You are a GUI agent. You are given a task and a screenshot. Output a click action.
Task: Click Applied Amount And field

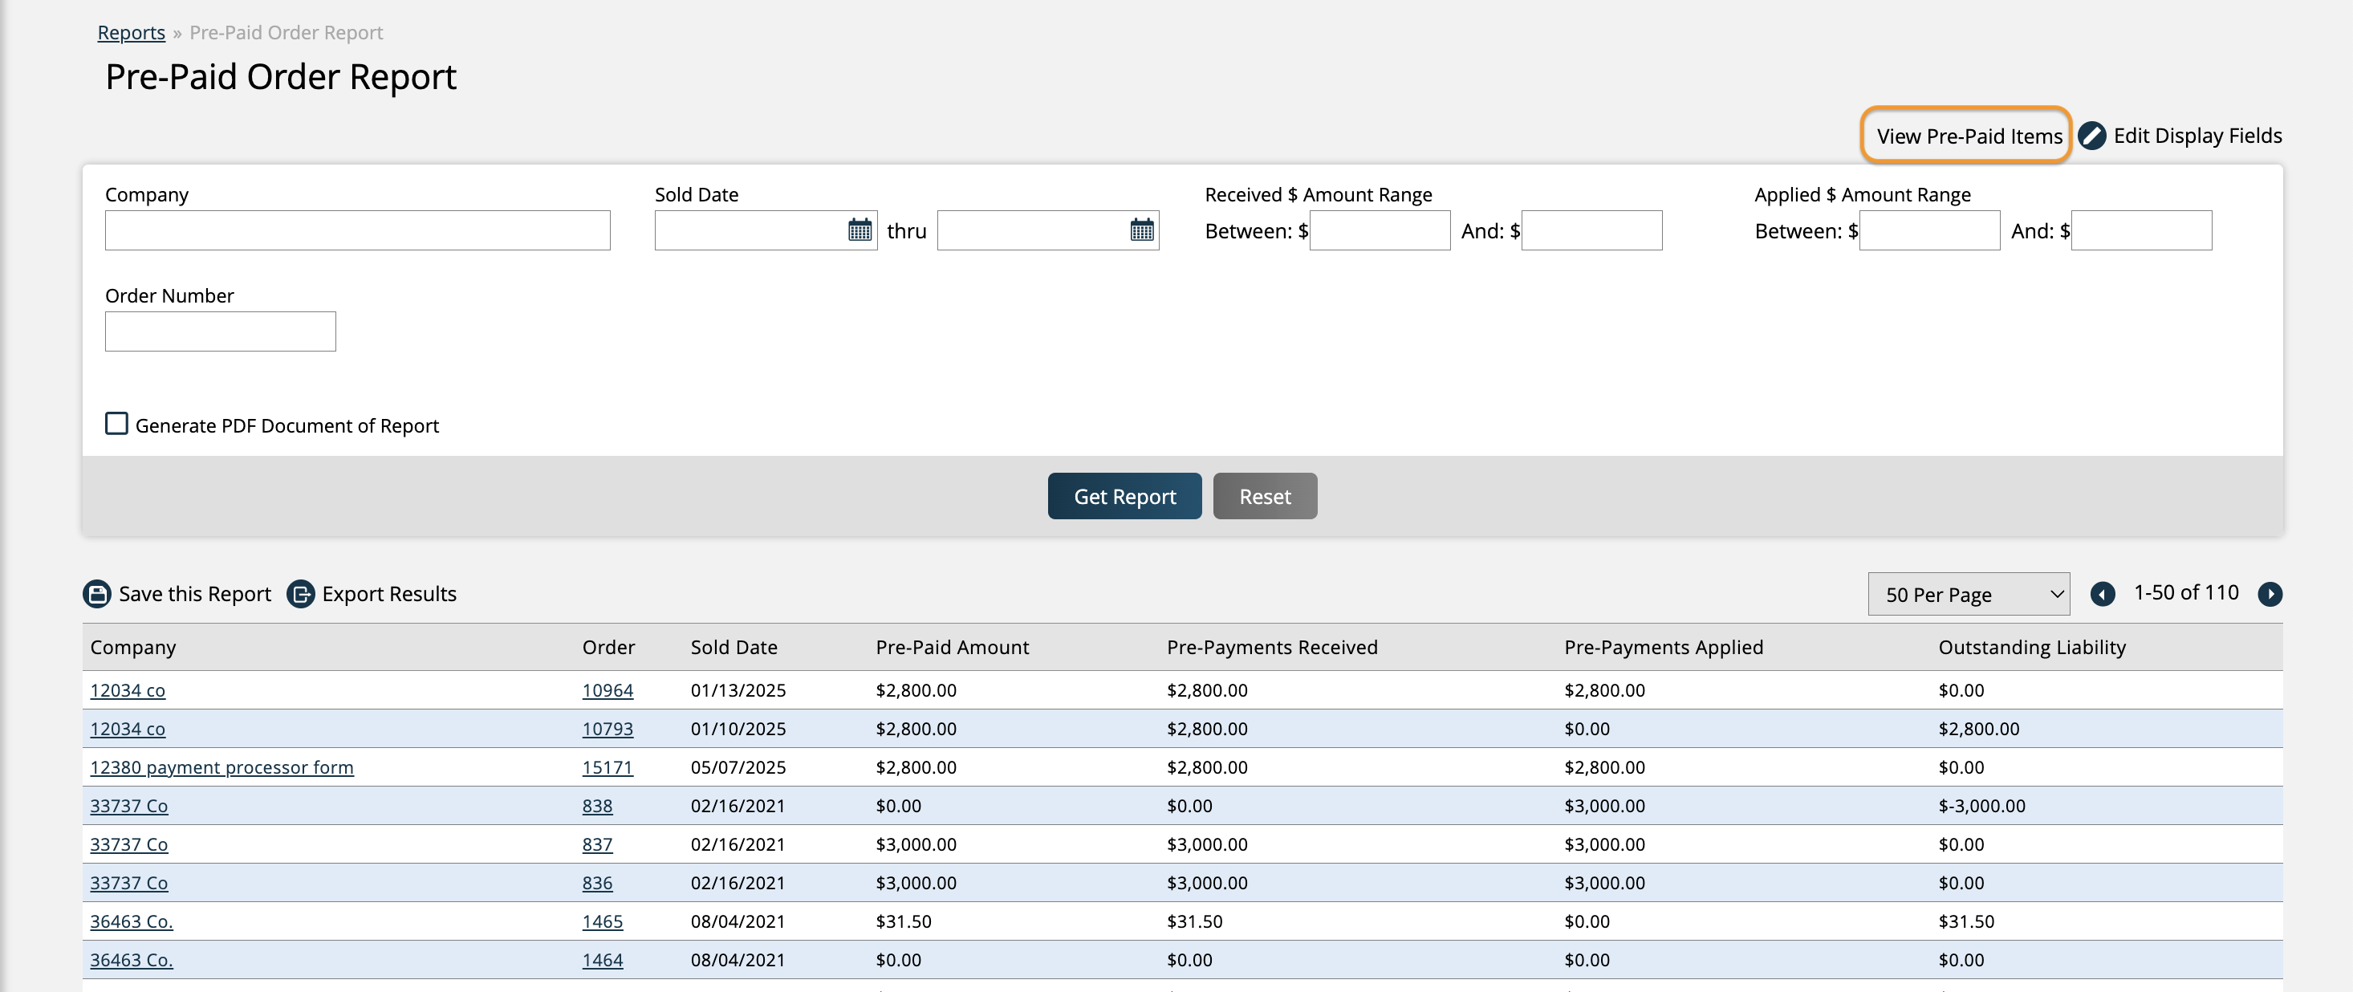pos(2141,230)
